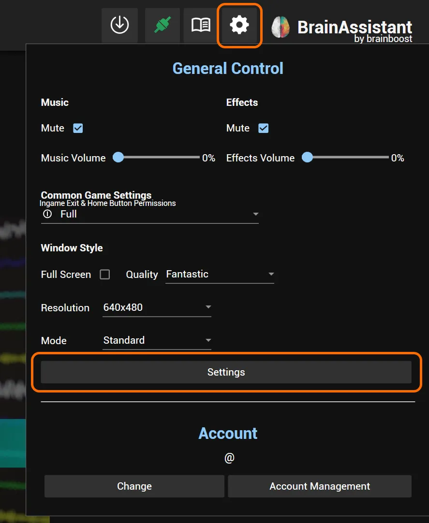Click the Account heading

228,434
